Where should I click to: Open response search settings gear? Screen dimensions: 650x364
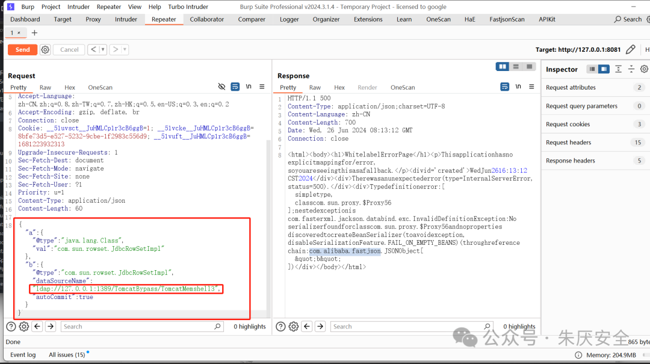(294, 327)
